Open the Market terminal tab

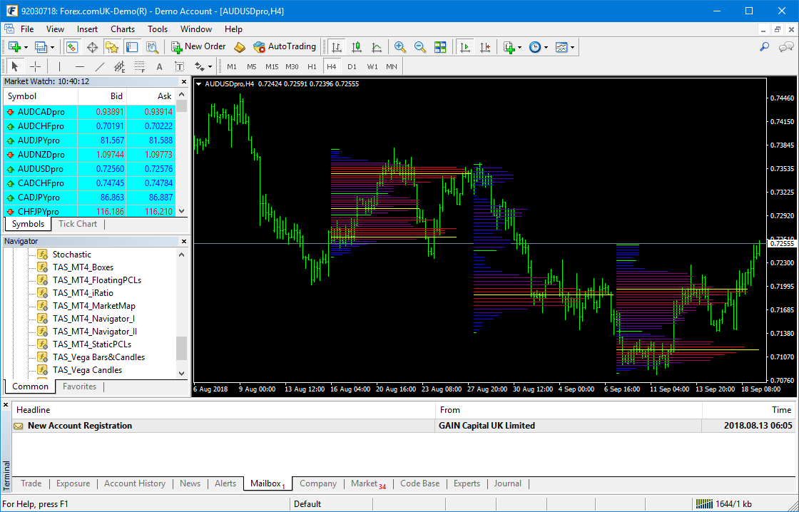[368, 483]
